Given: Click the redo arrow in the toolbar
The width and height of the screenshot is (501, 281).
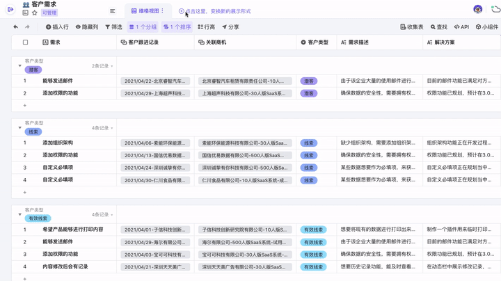Looking at the screenshot, I should [x=28, y=27].
